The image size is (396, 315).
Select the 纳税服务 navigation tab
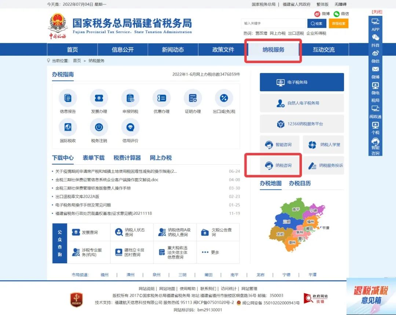[274, 50]
